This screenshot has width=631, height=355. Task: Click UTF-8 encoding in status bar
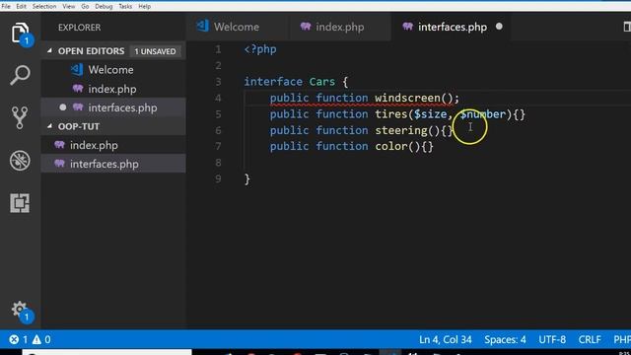coord(552,339)
